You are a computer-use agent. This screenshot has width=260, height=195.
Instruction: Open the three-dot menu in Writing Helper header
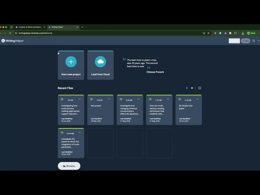pyautogui.click(x=258, y=41)
